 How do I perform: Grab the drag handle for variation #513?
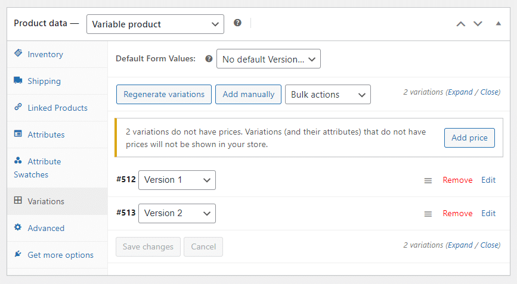428,214
